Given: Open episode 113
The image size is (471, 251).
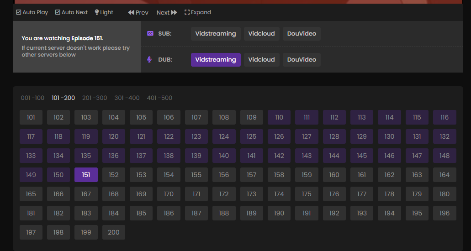Looking at the screenshot, I should [x=362, y=117].
